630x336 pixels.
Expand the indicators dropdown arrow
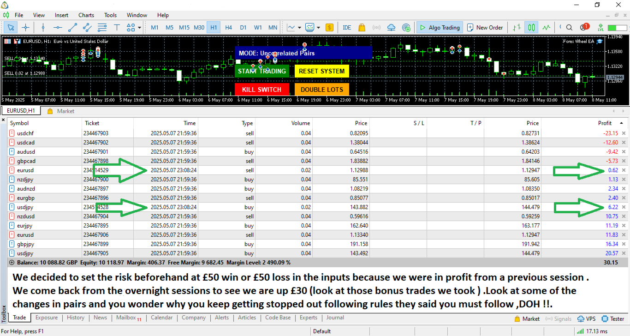(318, 27)
